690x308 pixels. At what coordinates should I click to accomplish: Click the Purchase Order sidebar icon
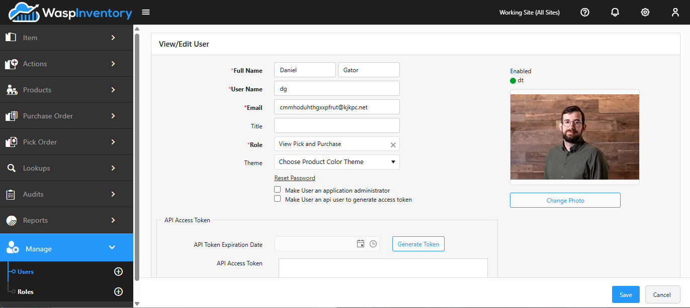[x=11, y=116]
